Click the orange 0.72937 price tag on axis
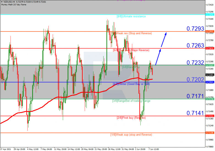The width and height of the screenshot is (215, 151). (x=210, y=31)
